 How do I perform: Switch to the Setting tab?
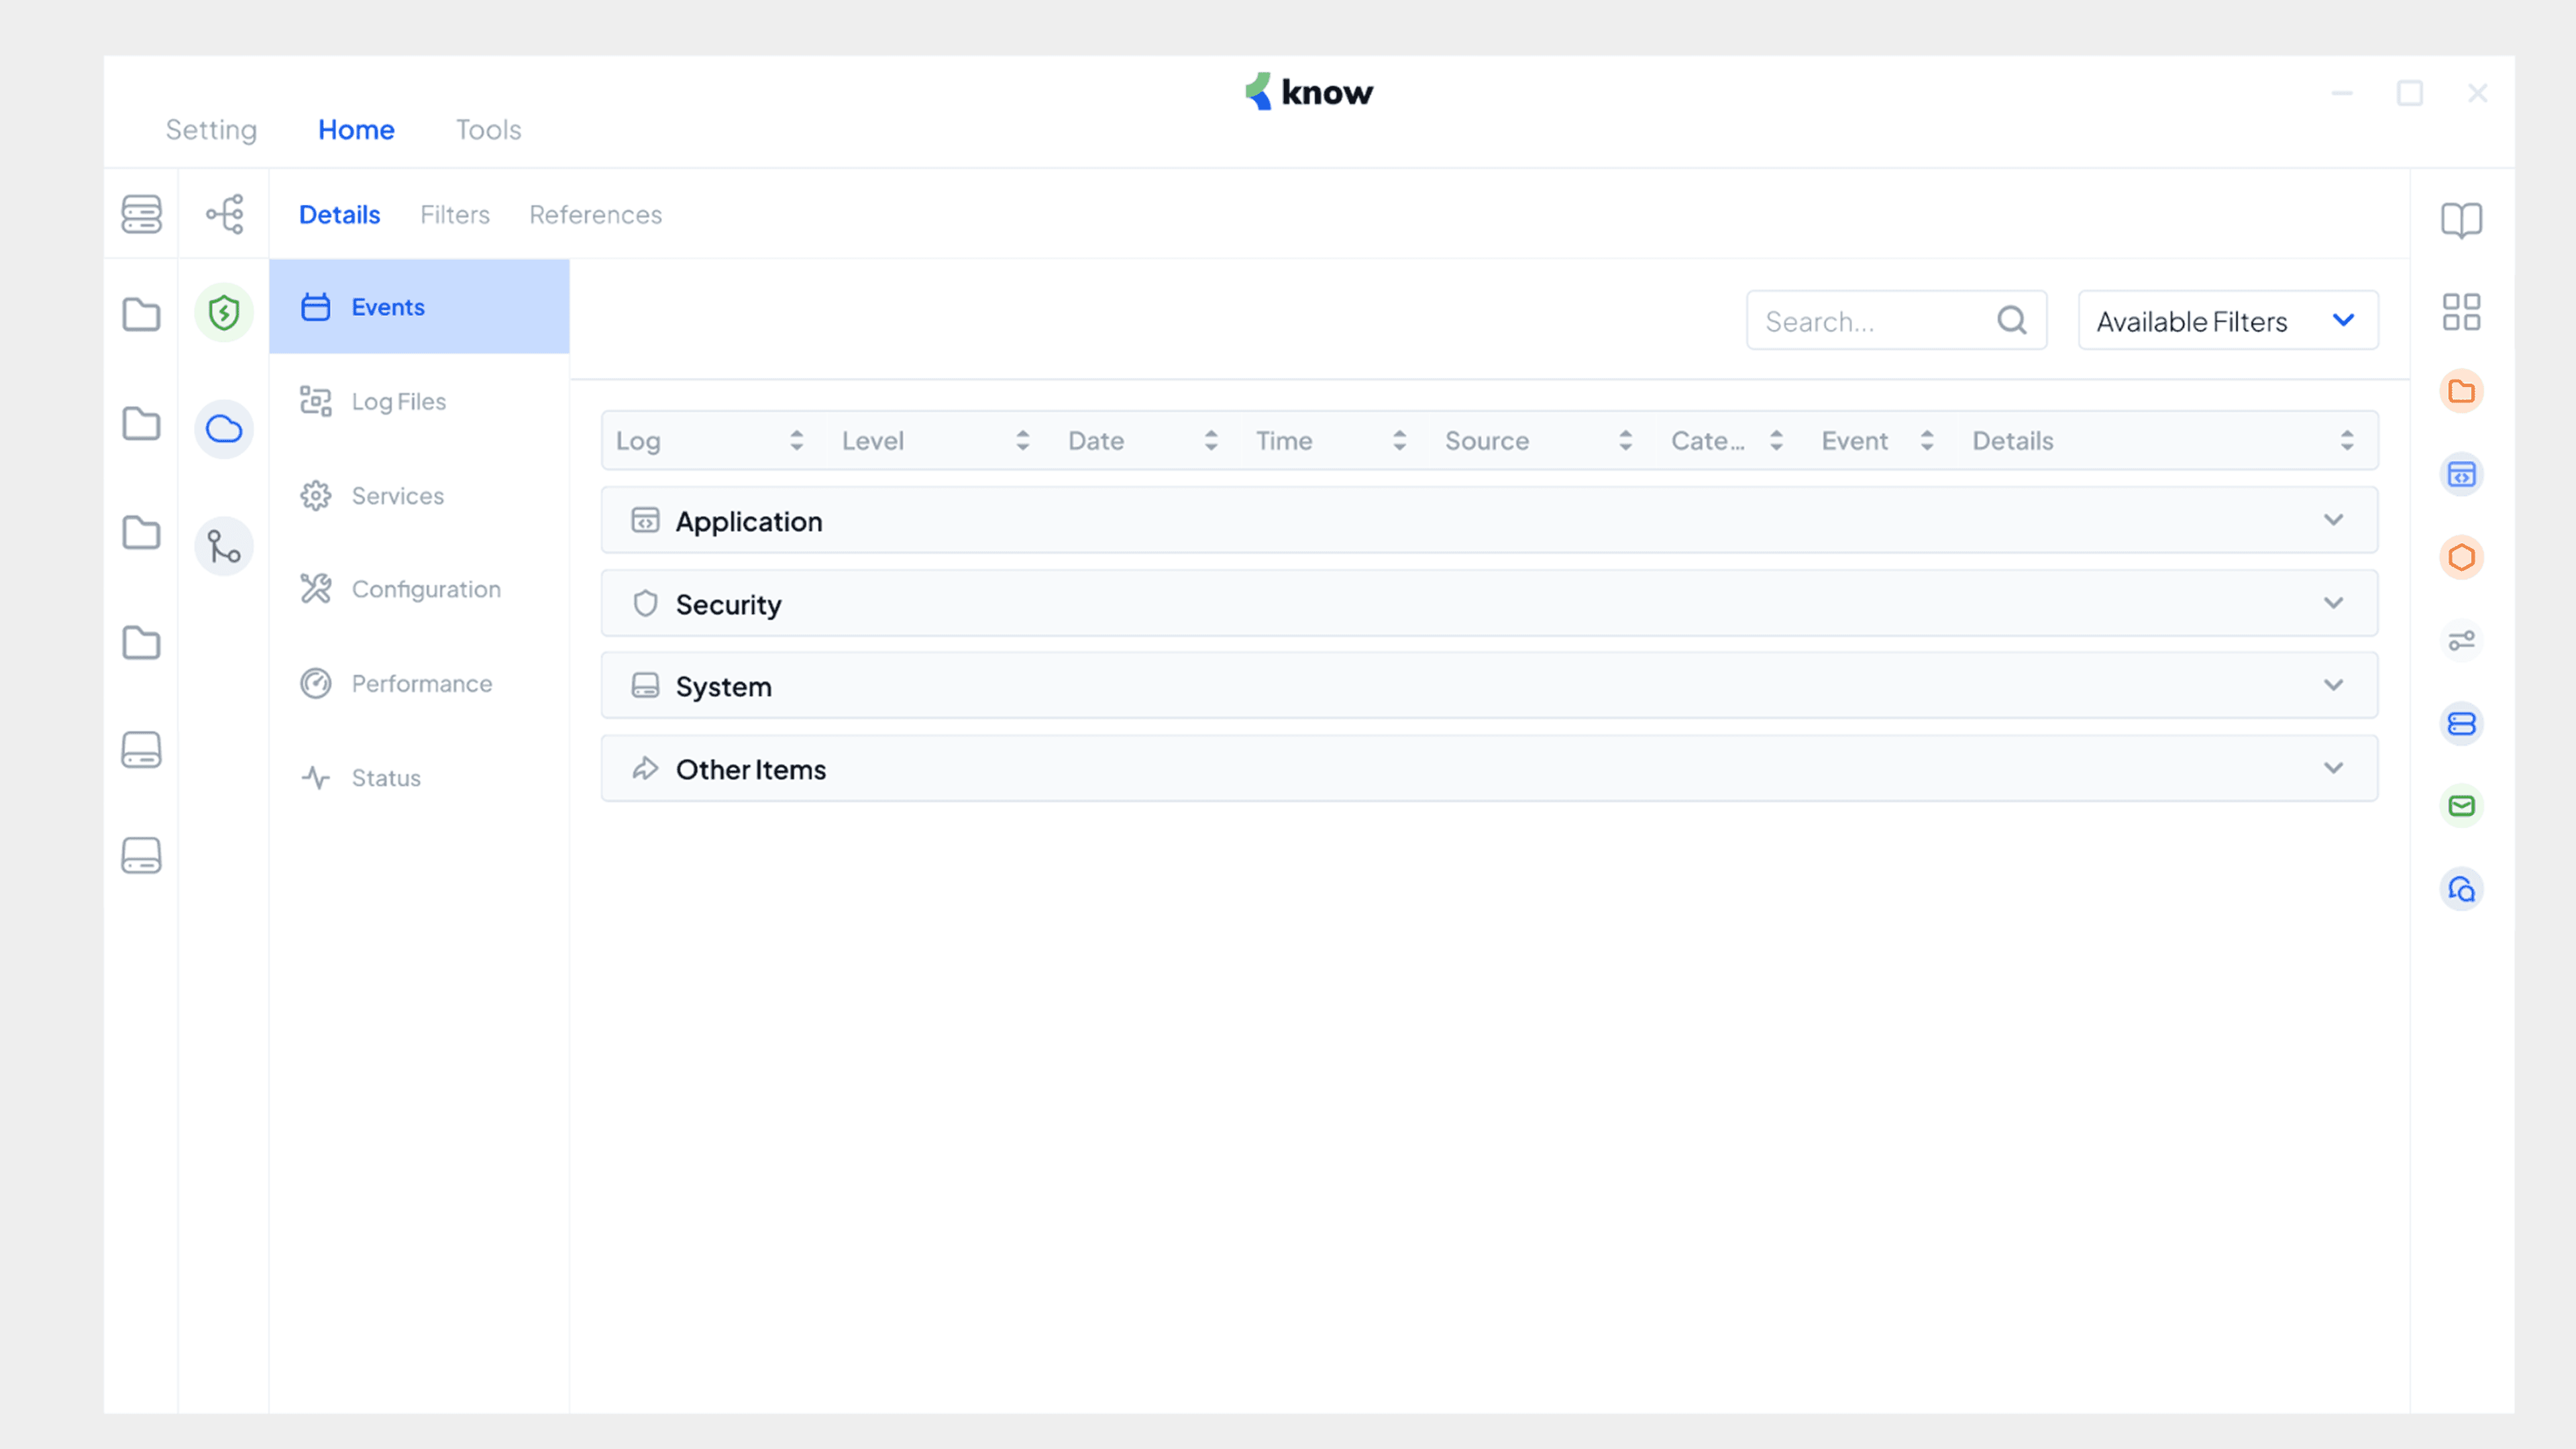pos(211,130)
